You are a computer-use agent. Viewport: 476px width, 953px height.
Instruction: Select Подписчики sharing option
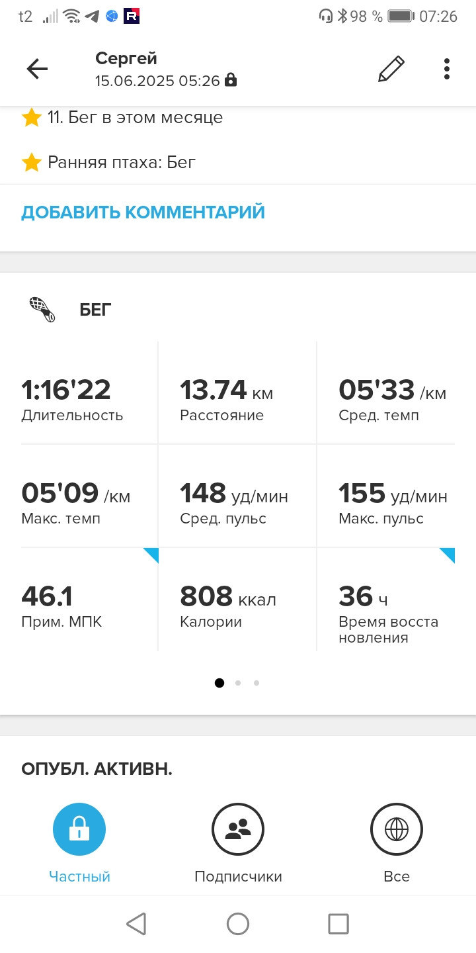click(x=238, y=843)
